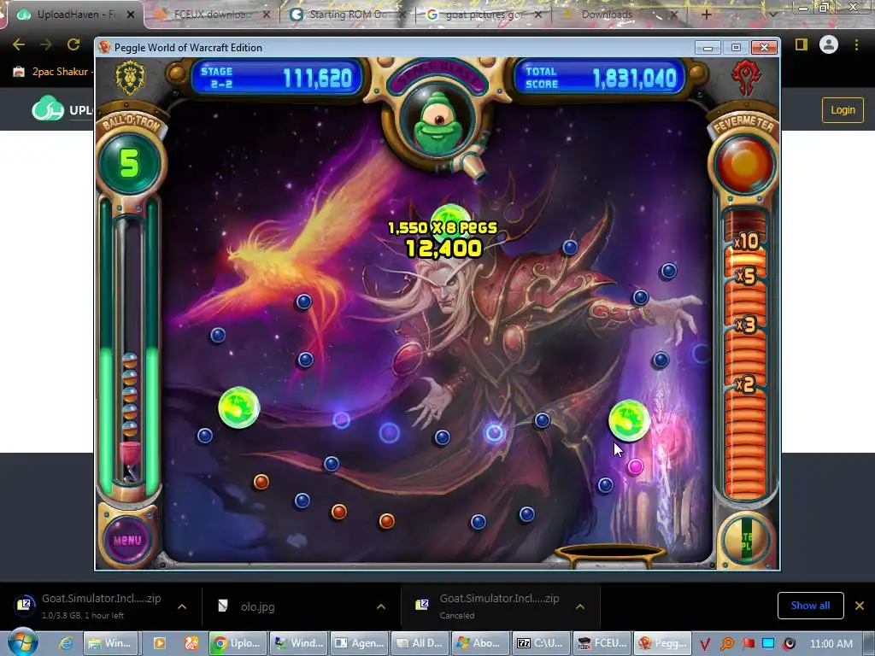This screenshot has height=656, width=875.
Task: Switch to Chrome Uplo... taskbar button
Action: click(237, 643)
